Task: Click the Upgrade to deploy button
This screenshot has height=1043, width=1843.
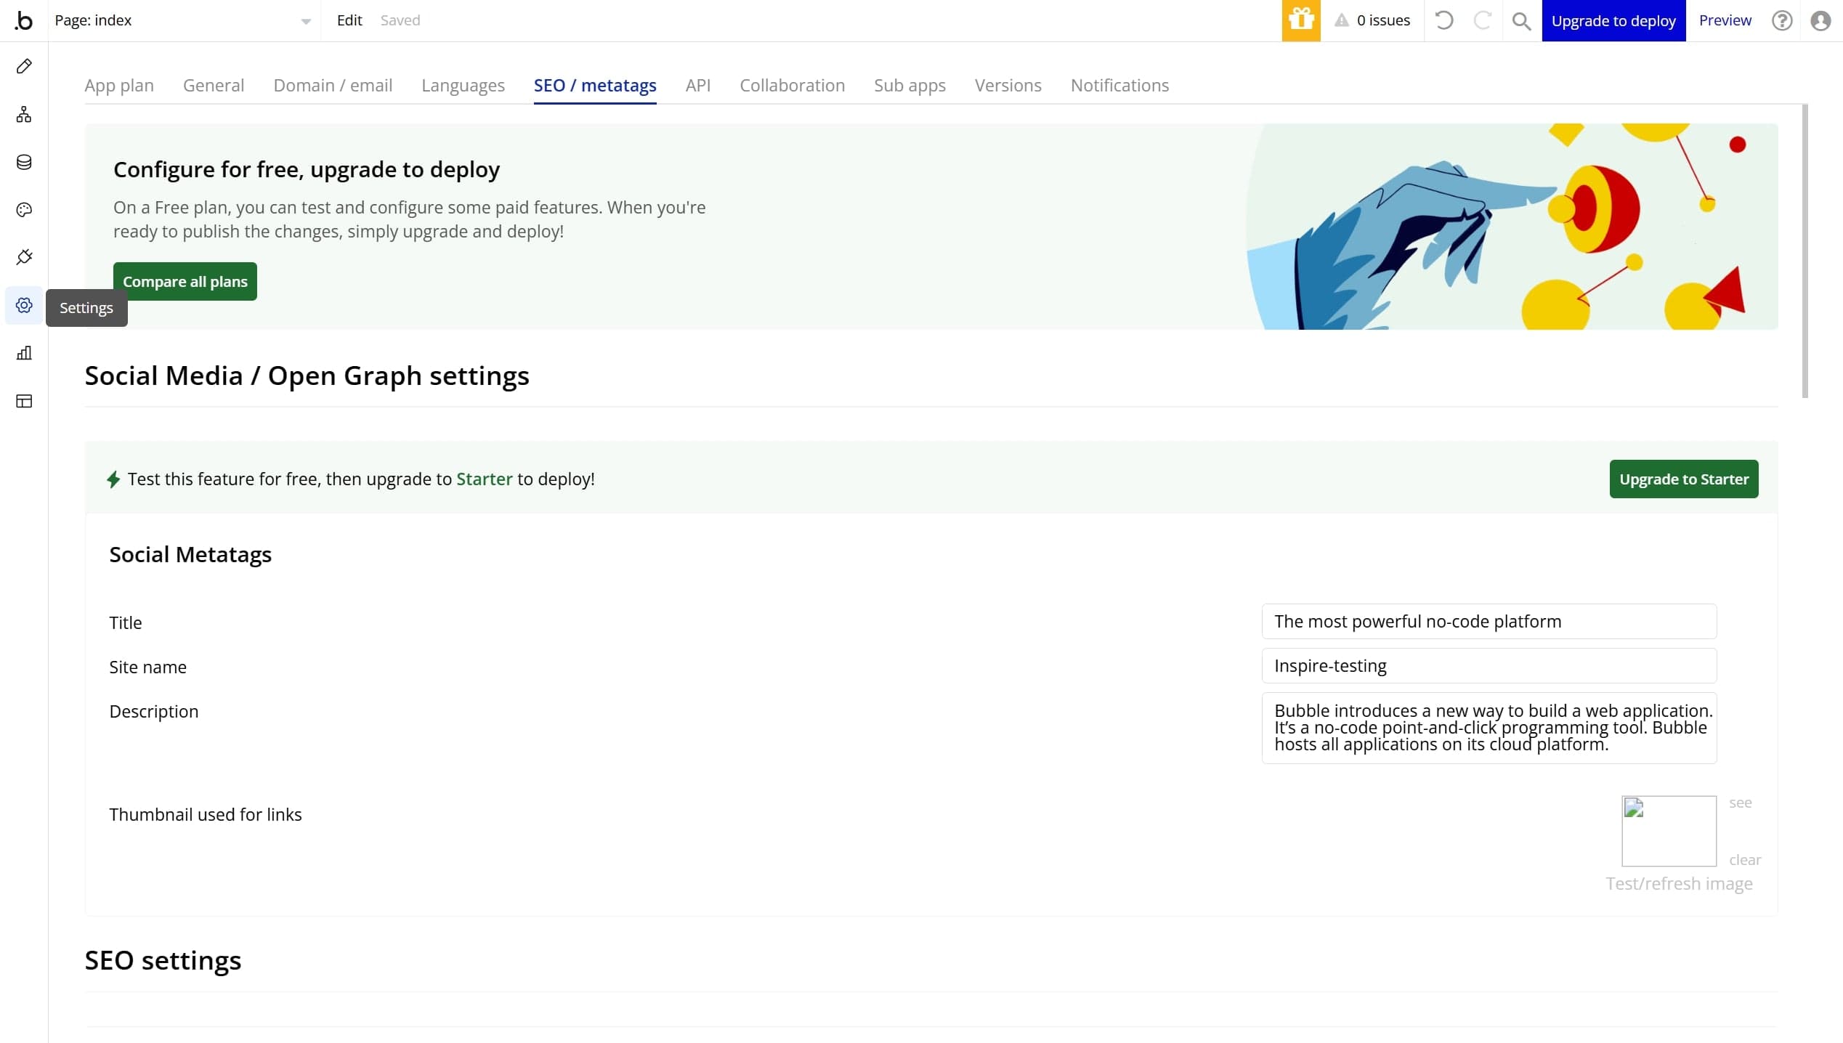Action: pos(1613,20)
